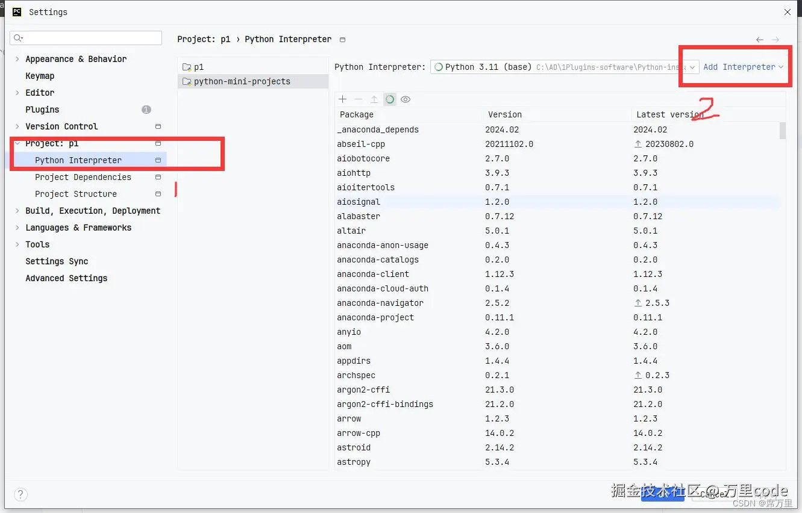Select the altair package row
Viewport: 802px width, 513px height.
557,231
